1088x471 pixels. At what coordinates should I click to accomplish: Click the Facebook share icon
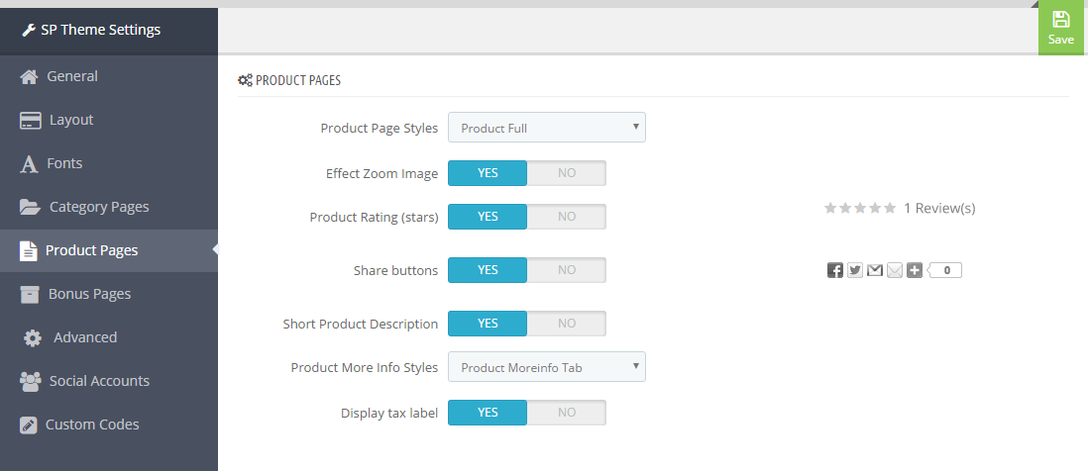834,270
